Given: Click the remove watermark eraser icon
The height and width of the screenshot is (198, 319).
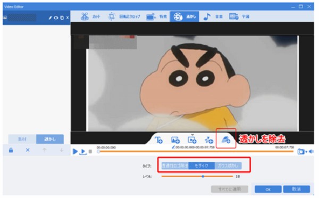Looking at the screenshot, I should [226, 140].
